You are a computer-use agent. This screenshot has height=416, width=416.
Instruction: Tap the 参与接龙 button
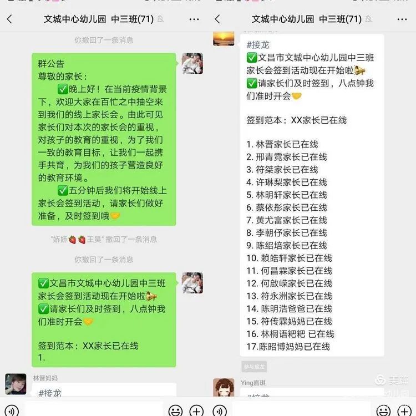pos(254,367)
